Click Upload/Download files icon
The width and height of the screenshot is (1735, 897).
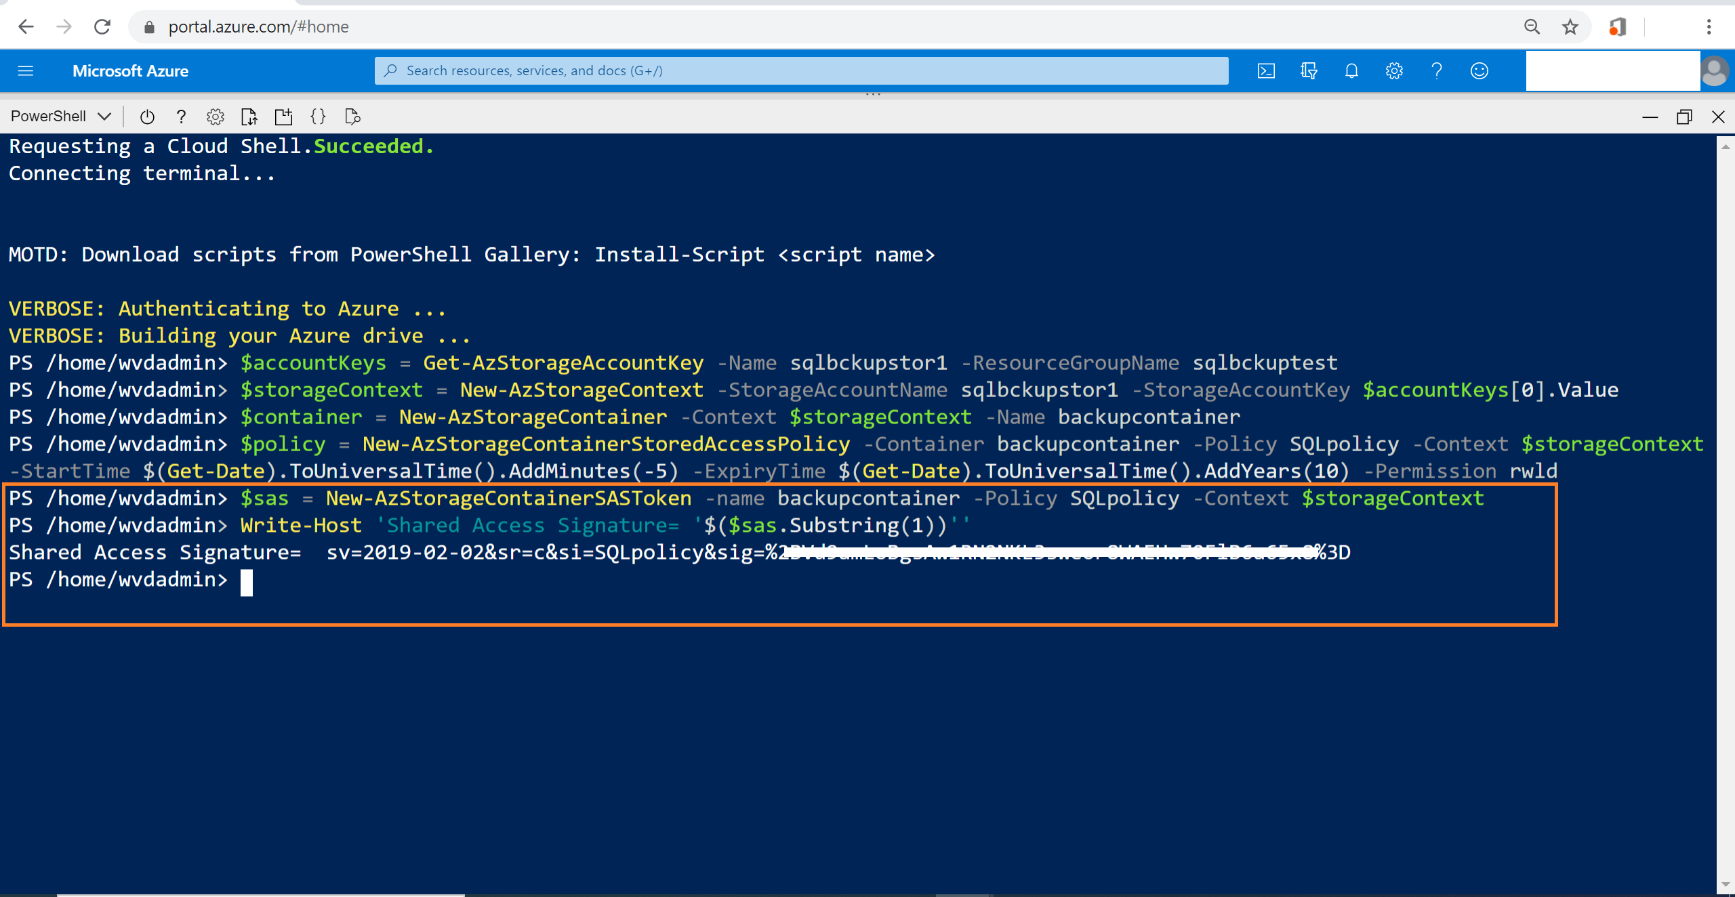pyautogui.click(x=249, y=117)
